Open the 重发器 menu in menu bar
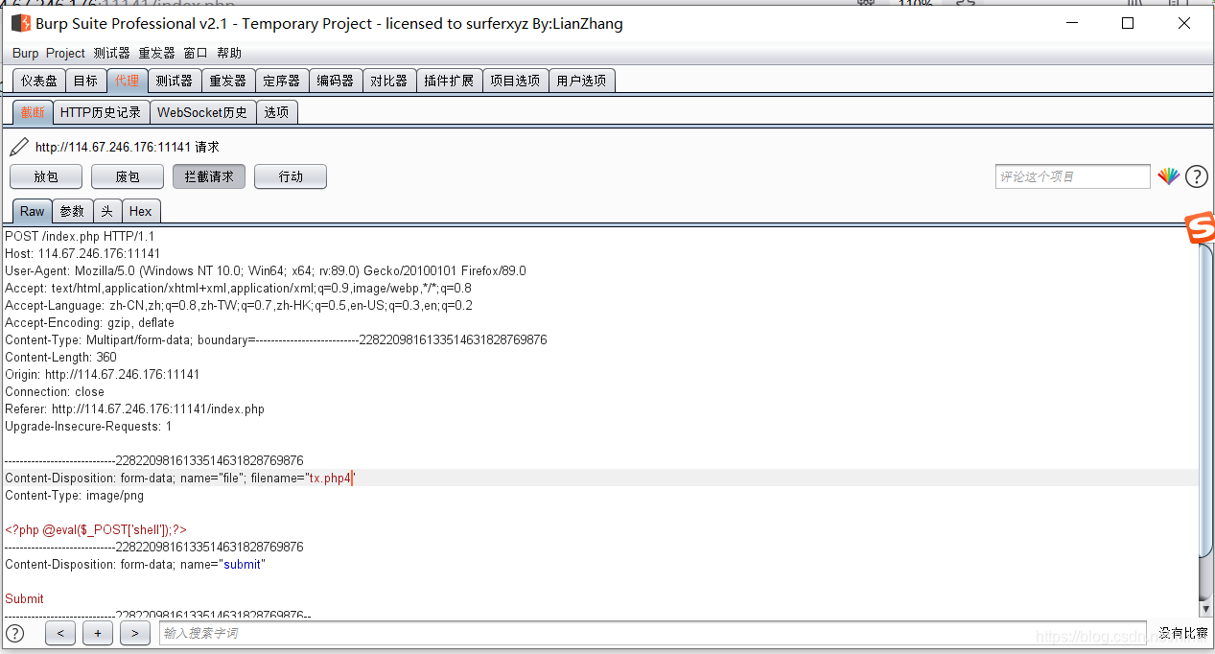The height and width of the screenshot is (654, 1215). [x=156, y=54]
